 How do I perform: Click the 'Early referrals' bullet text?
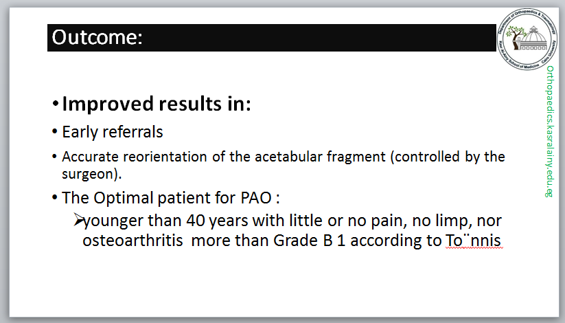click(x=113, y=131)
